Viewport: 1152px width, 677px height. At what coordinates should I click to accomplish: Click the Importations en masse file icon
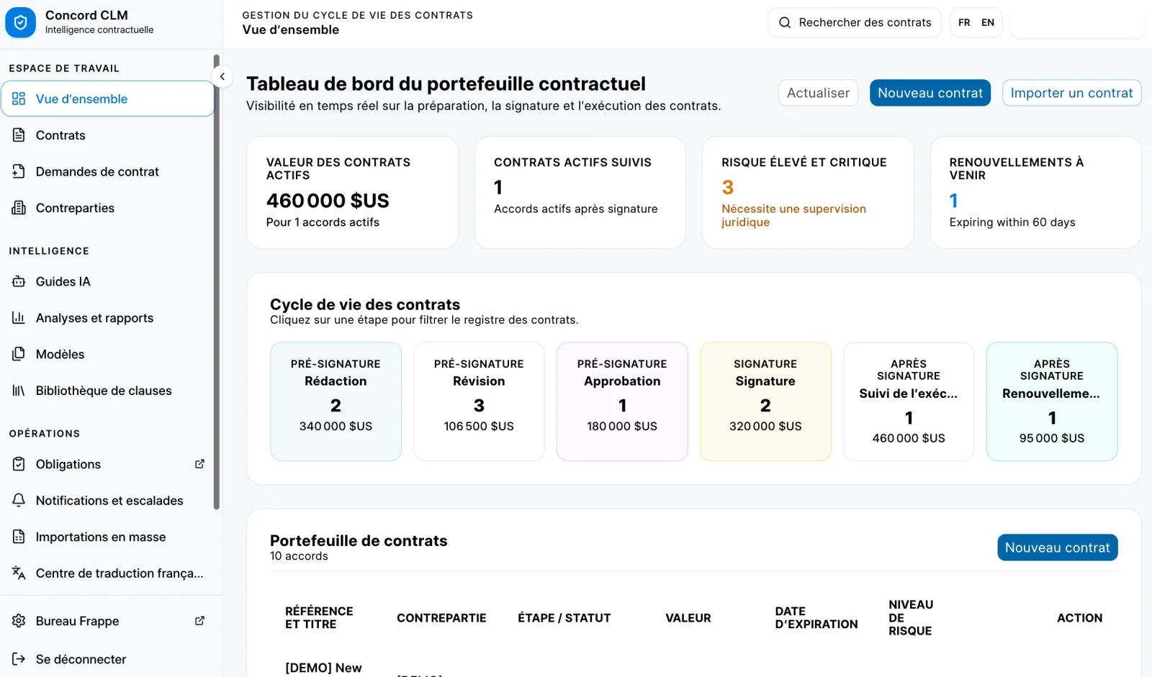point(19,537)
